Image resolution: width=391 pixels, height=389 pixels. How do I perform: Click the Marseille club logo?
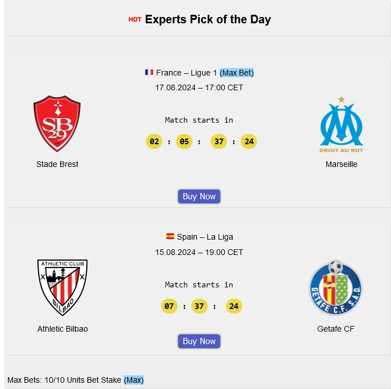pyautogui.click(x=341, y=124)
